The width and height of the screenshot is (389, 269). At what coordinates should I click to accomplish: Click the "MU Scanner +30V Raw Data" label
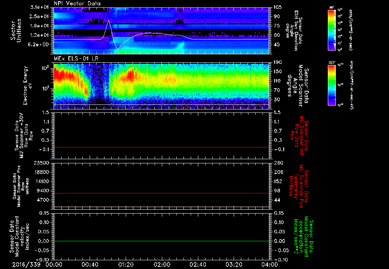tap(24, 136)
